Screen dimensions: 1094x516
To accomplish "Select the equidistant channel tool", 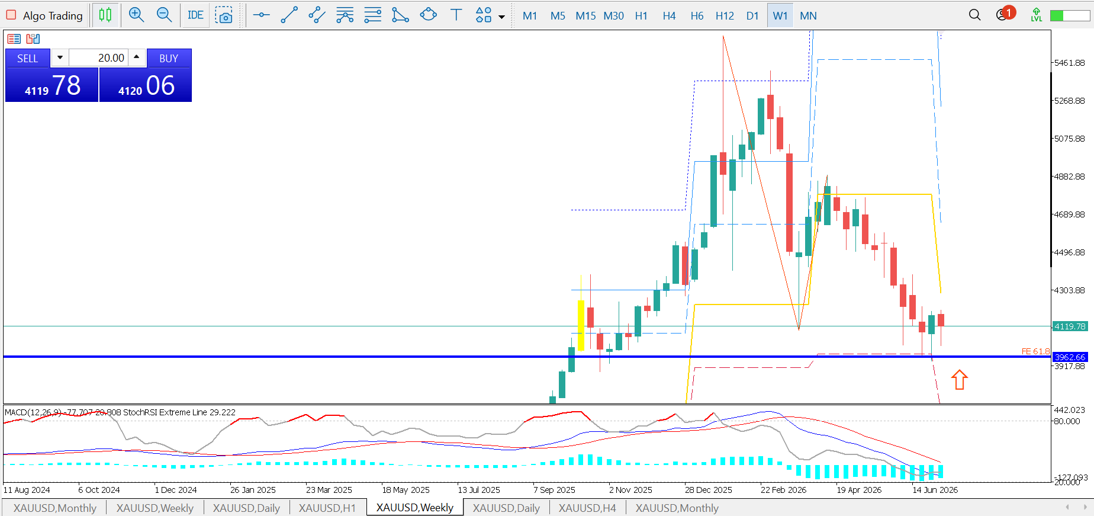I will point(317,15).
